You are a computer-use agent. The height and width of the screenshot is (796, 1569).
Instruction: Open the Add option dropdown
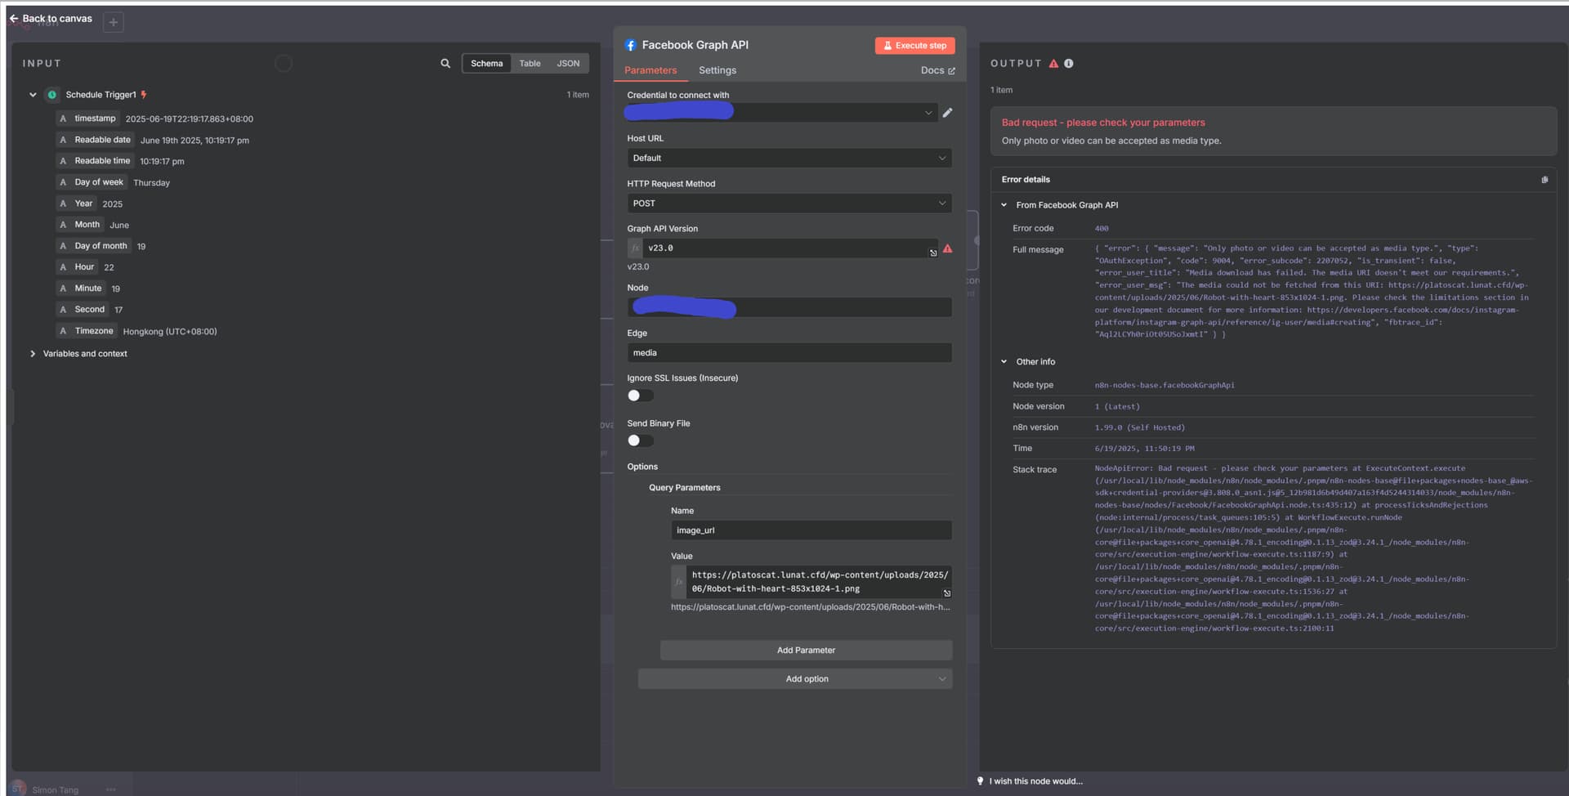(795, 679)
